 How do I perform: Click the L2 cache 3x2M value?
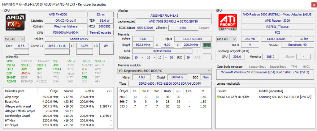tap(85, 46)
